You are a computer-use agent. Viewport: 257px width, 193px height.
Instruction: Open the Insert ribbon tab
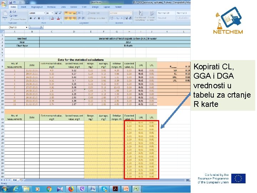click(24, 7)
